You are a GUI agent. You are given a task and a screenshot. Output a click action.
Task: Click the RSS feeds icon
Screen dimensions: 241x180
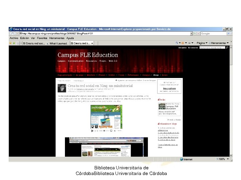183,43
